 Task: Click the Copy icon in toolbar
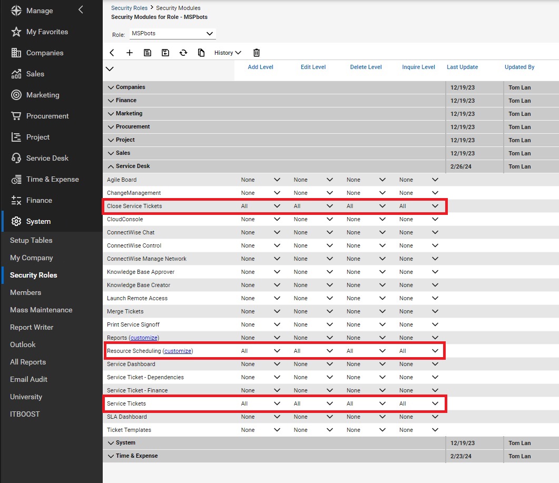[x=201, y=53]
